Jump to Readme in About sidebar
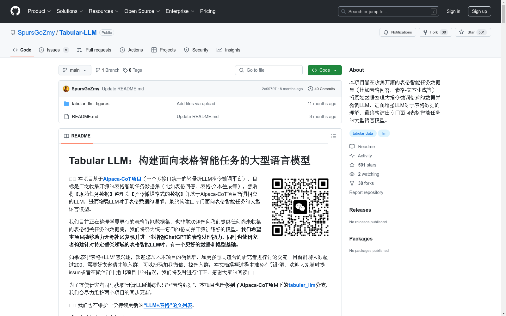 [362, 147]
